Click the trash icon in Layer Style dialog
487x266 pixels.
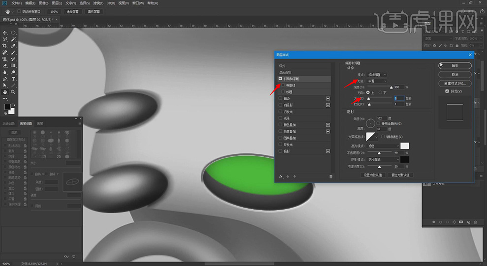(x=331, y=177)
